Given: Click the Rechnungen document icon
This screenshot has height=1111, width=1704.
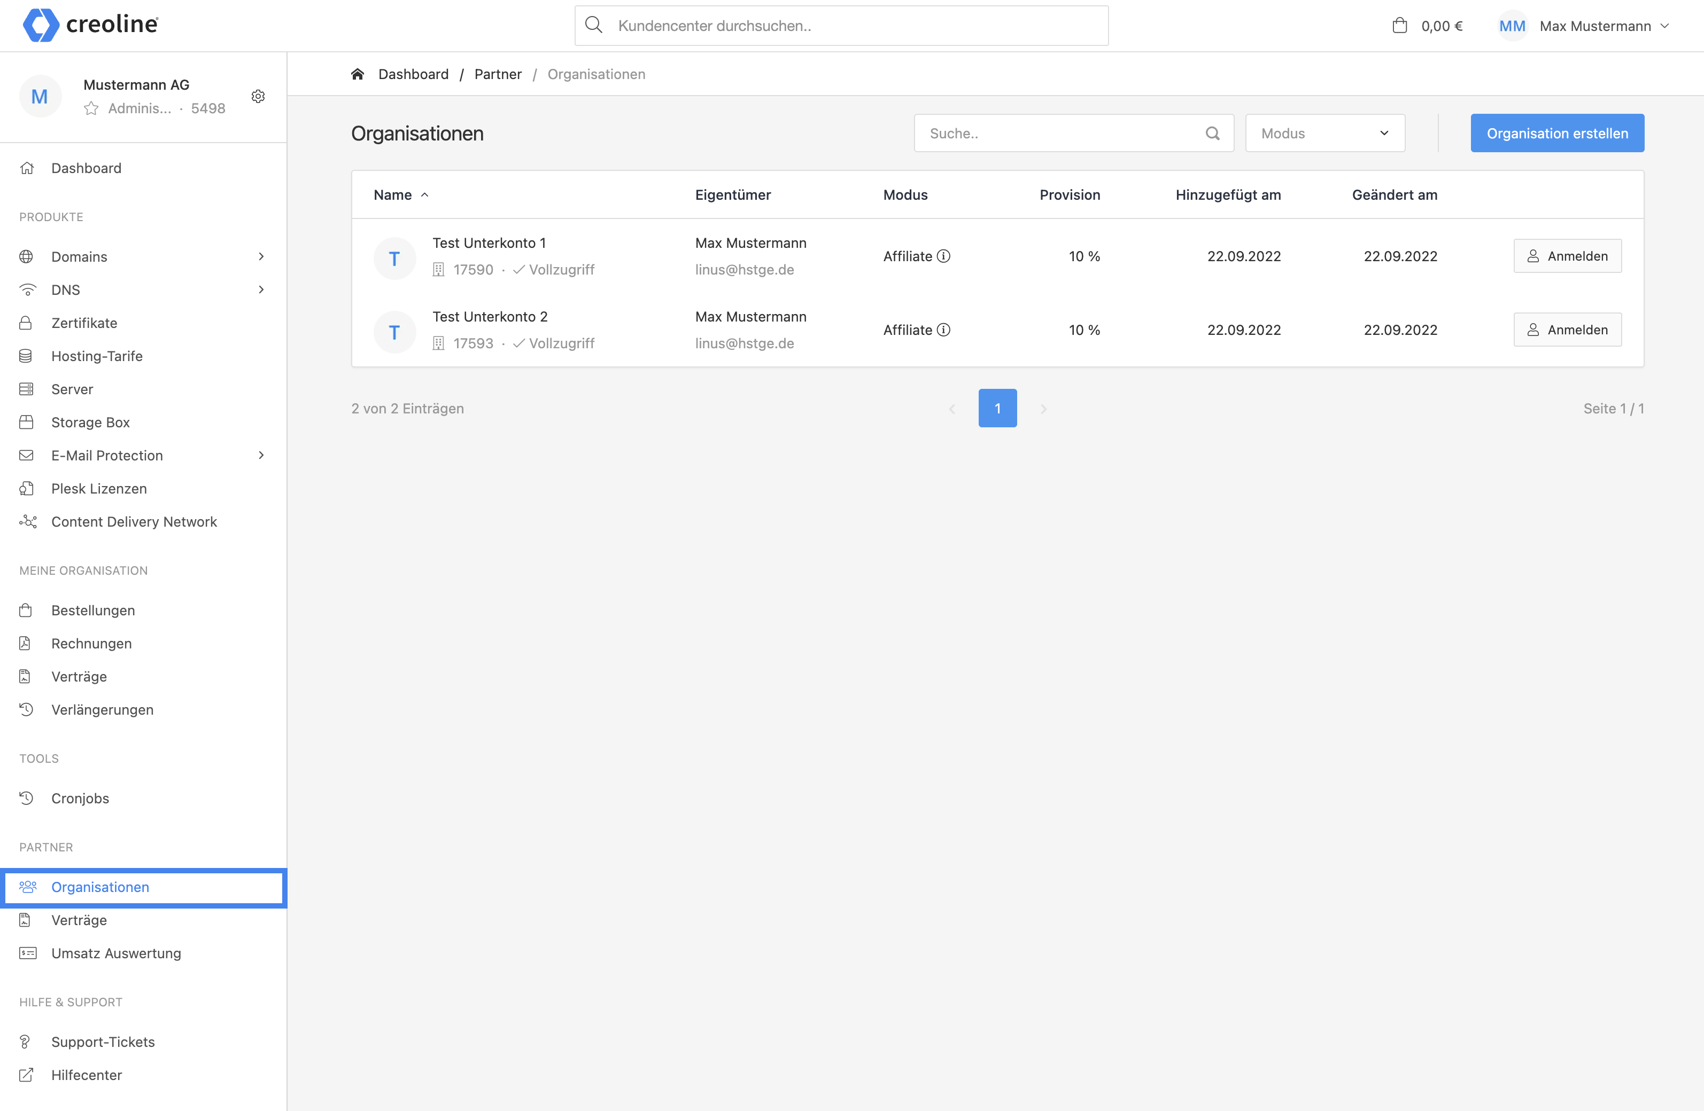Looking at the screenshot, I should 25,643.
